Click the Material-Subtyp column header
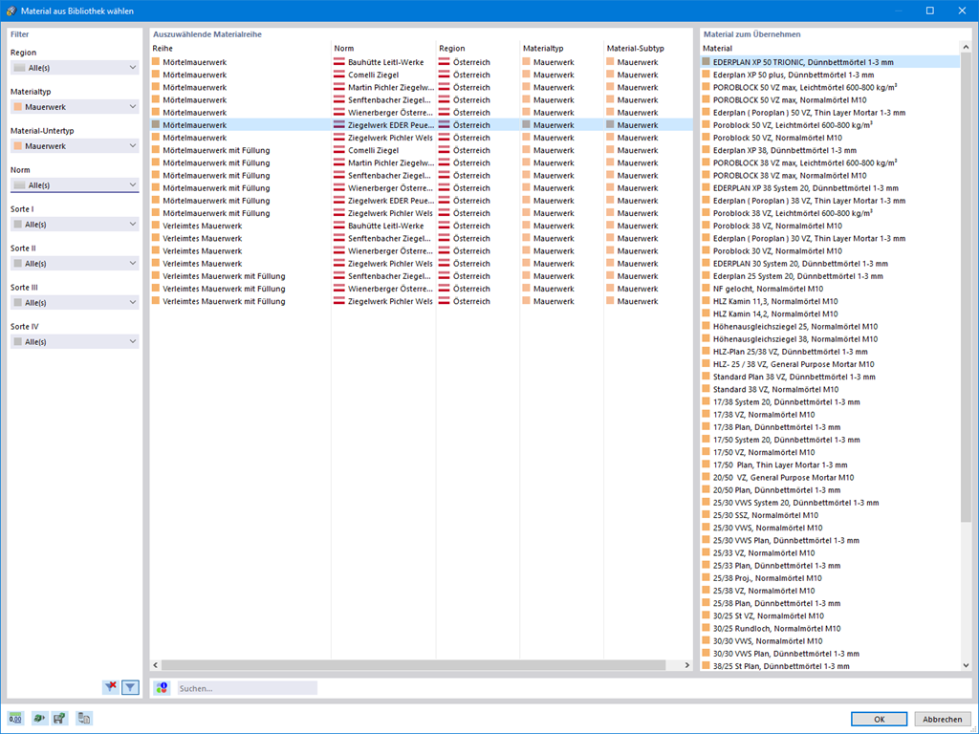979x734 pixels. [x=648, y=48]
